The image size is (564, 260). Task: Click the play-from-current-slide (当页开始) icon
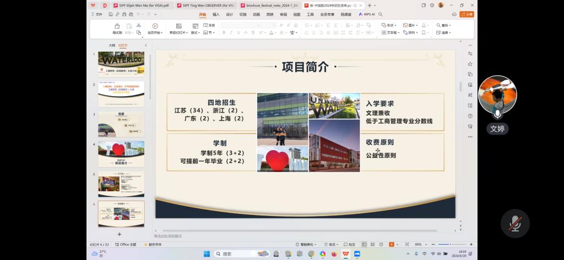(x=155, y=26)
